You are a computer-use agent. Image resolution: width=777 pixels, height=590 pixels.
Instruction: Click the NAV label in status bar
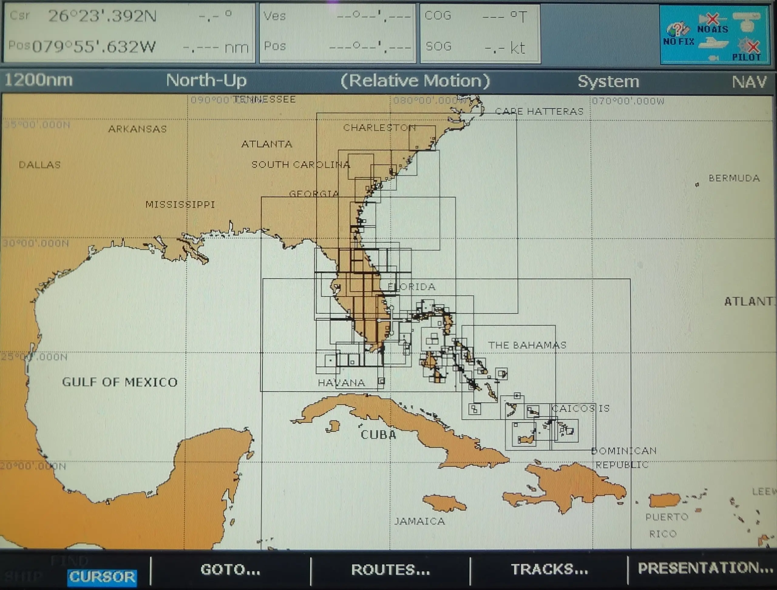tap(749, 82)
